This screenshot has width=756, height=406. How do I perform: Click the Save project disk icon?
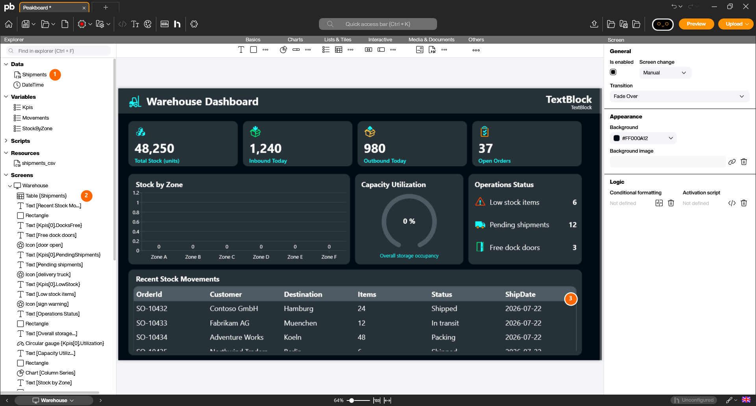point(26,24)
